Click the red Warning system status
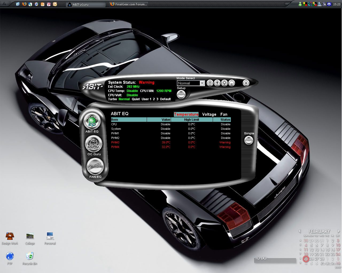This screenshot has height=273, width=342. click(146, 82)
